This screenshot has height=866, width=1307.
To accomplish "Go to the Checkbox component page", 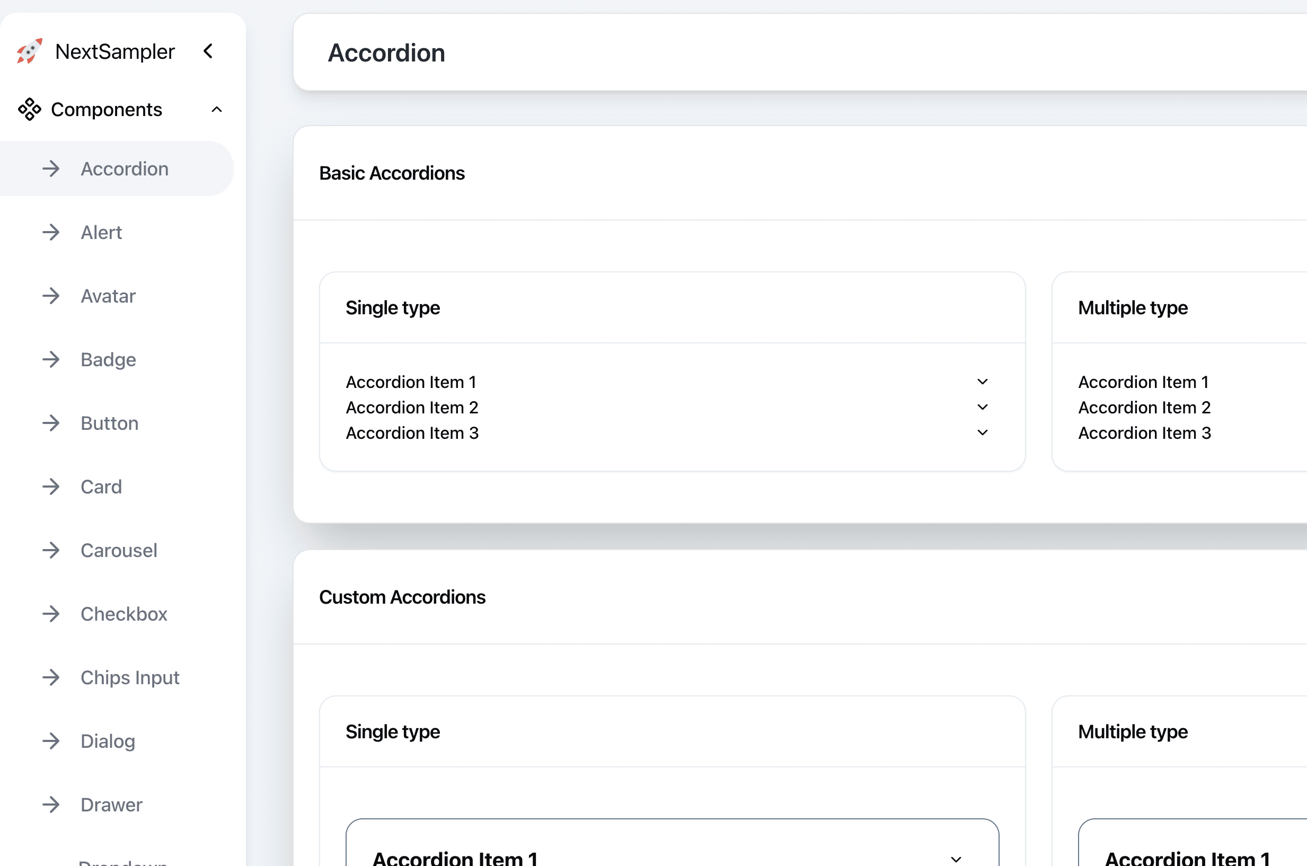I will point(123,614).
